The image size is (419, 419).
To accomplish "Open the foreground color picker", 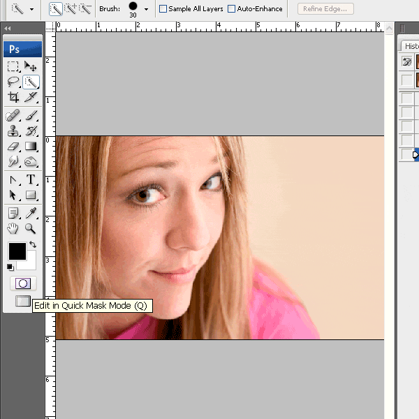I will pyautogui.click(x=17, y=251).
